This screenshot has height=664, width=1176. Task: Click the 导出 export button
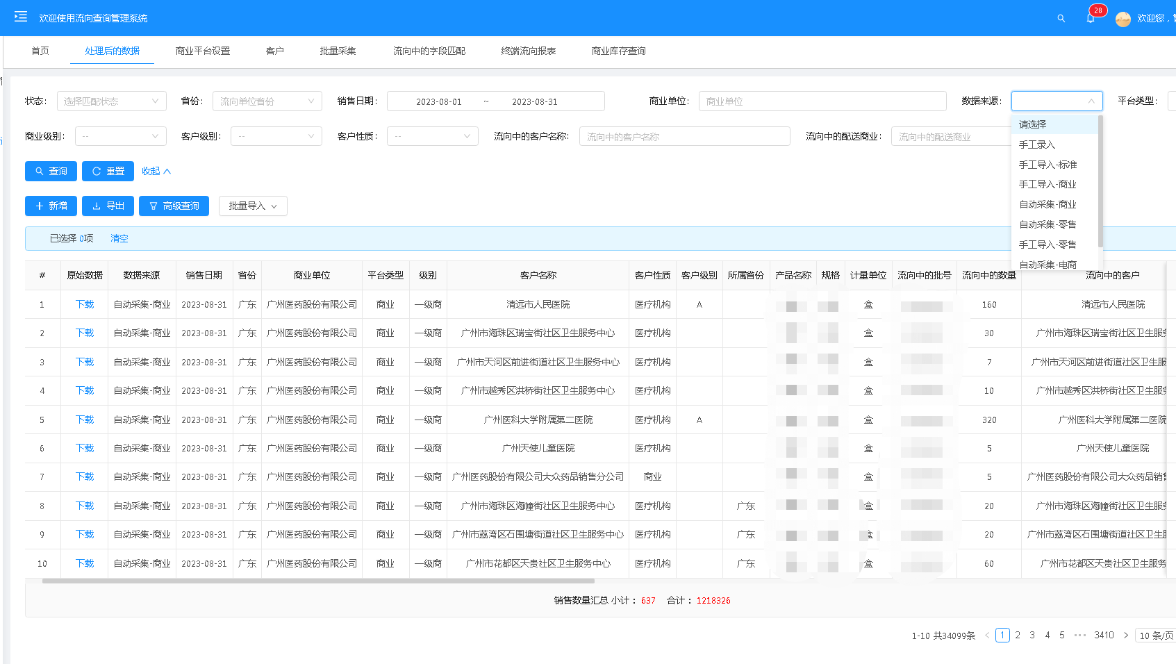pyautogui.click(x=108, y=206)
